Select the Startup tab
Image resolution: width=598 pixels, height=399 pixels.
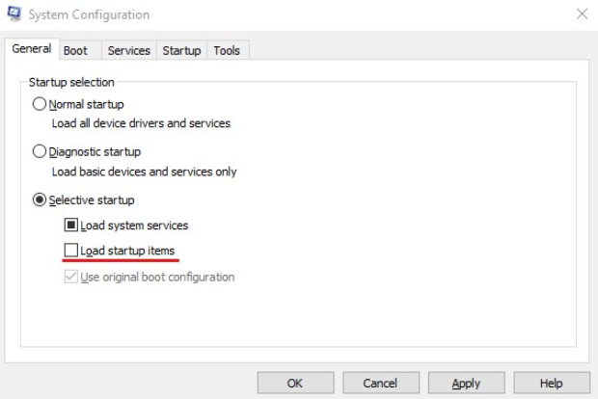click(181, 51)
